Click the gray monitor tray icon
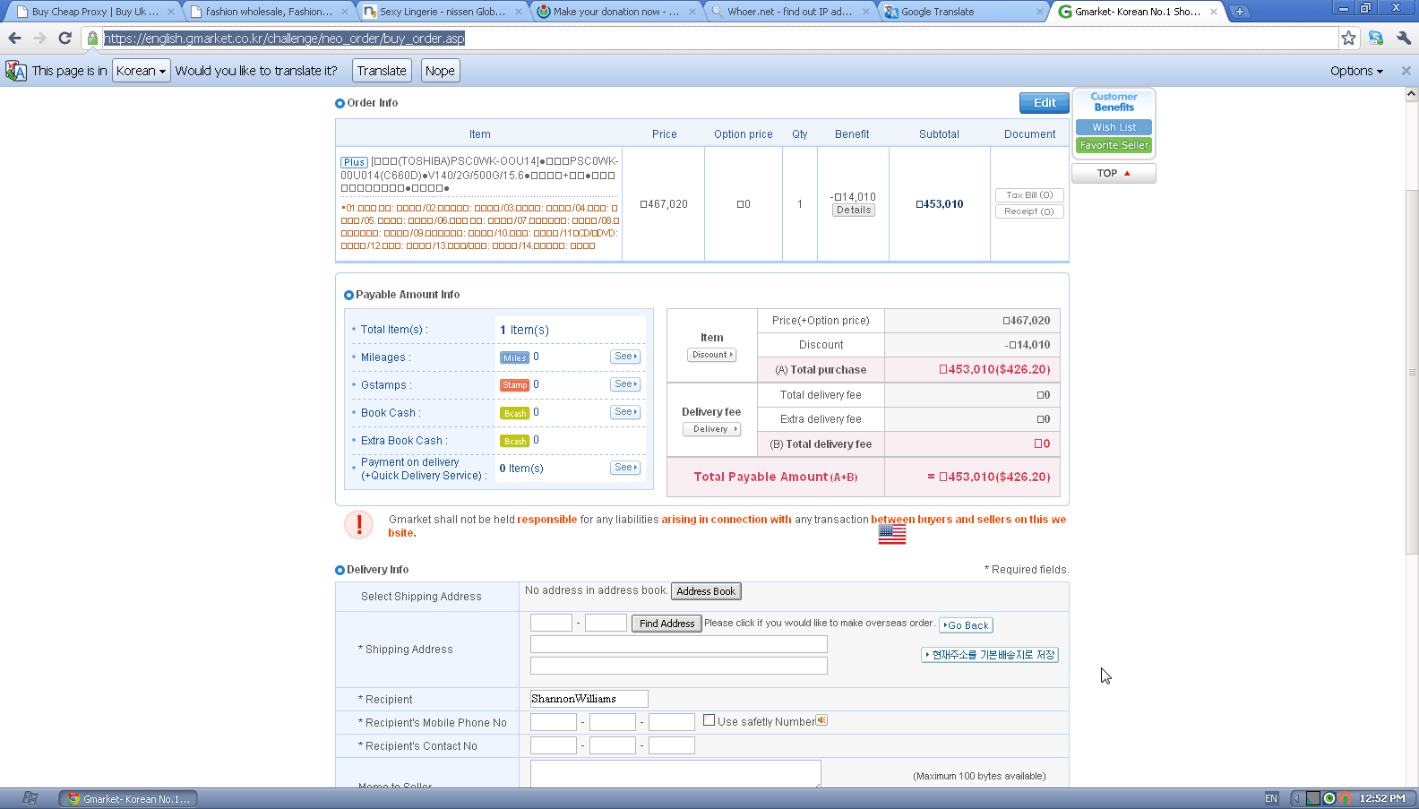This screenshot has height=809, width=1419. [x=1313, y=798]
